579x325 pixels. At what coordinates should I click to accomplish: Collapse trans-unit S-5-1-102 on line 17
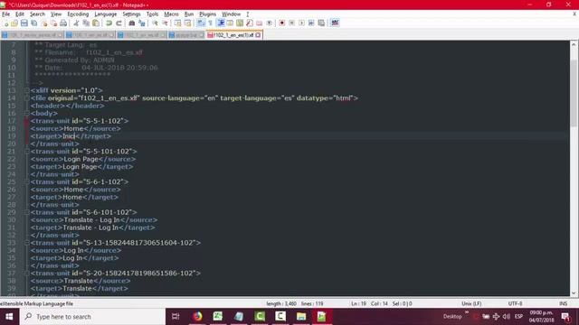click(27, 121)
